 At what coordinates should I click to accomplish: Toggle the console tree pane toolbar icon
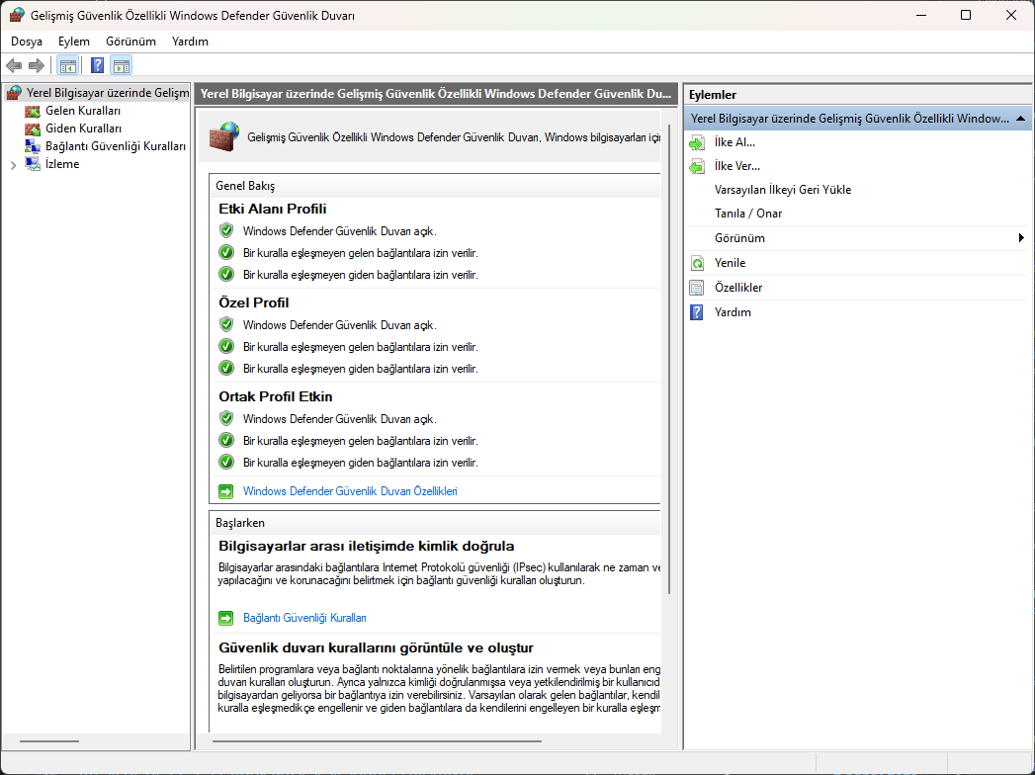[67, 65]
